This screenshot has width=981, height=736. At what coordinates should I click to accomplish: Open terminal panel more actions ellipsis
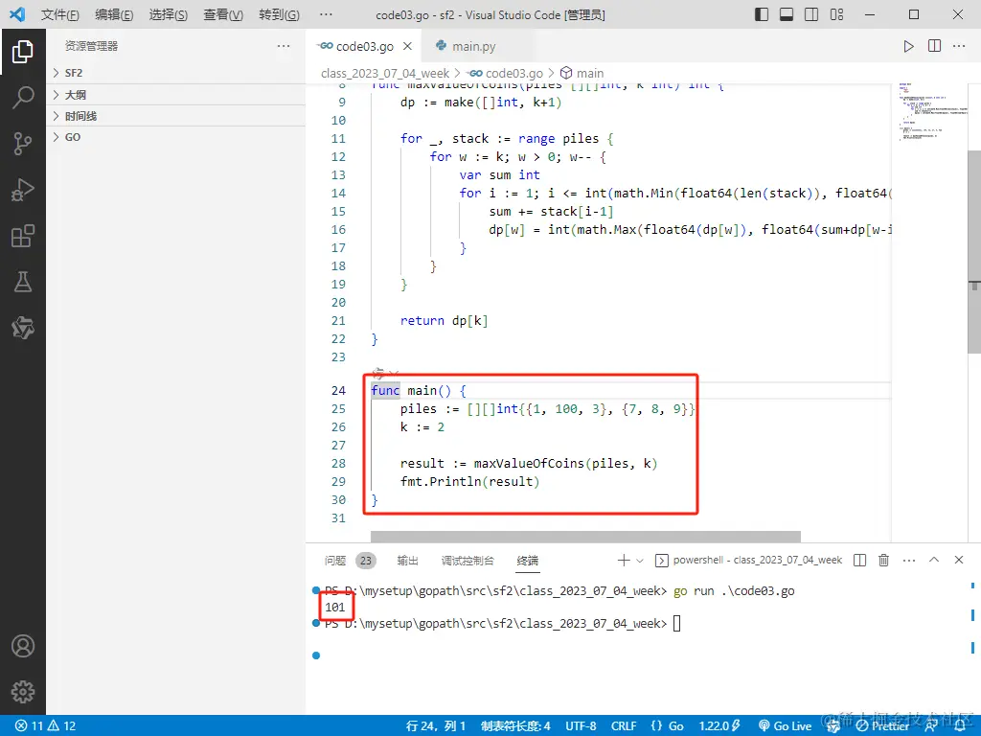tap(909, 560)
